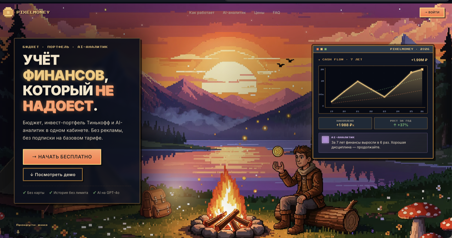
Task: Click the Войти login button
Action: point(432,12)
